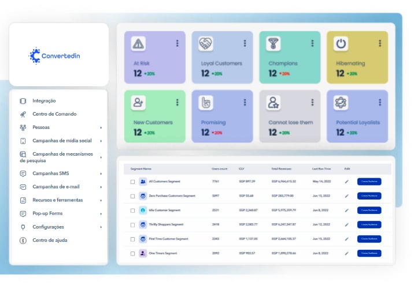Create Audience for One Timers Segment

[369, 253]
